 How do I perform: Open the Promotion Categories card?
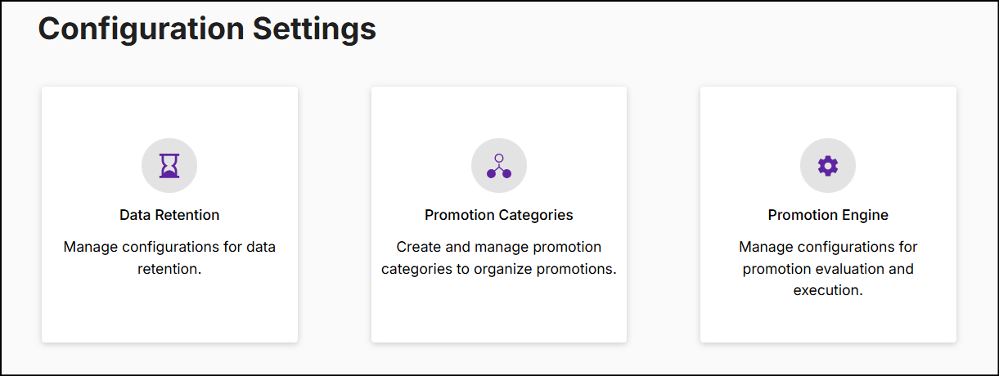499,215
